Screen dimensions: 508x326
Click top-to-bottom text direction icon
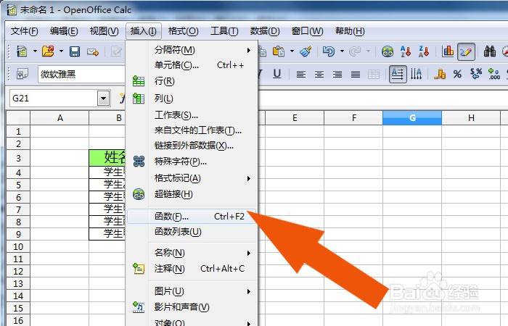(416, 74)
